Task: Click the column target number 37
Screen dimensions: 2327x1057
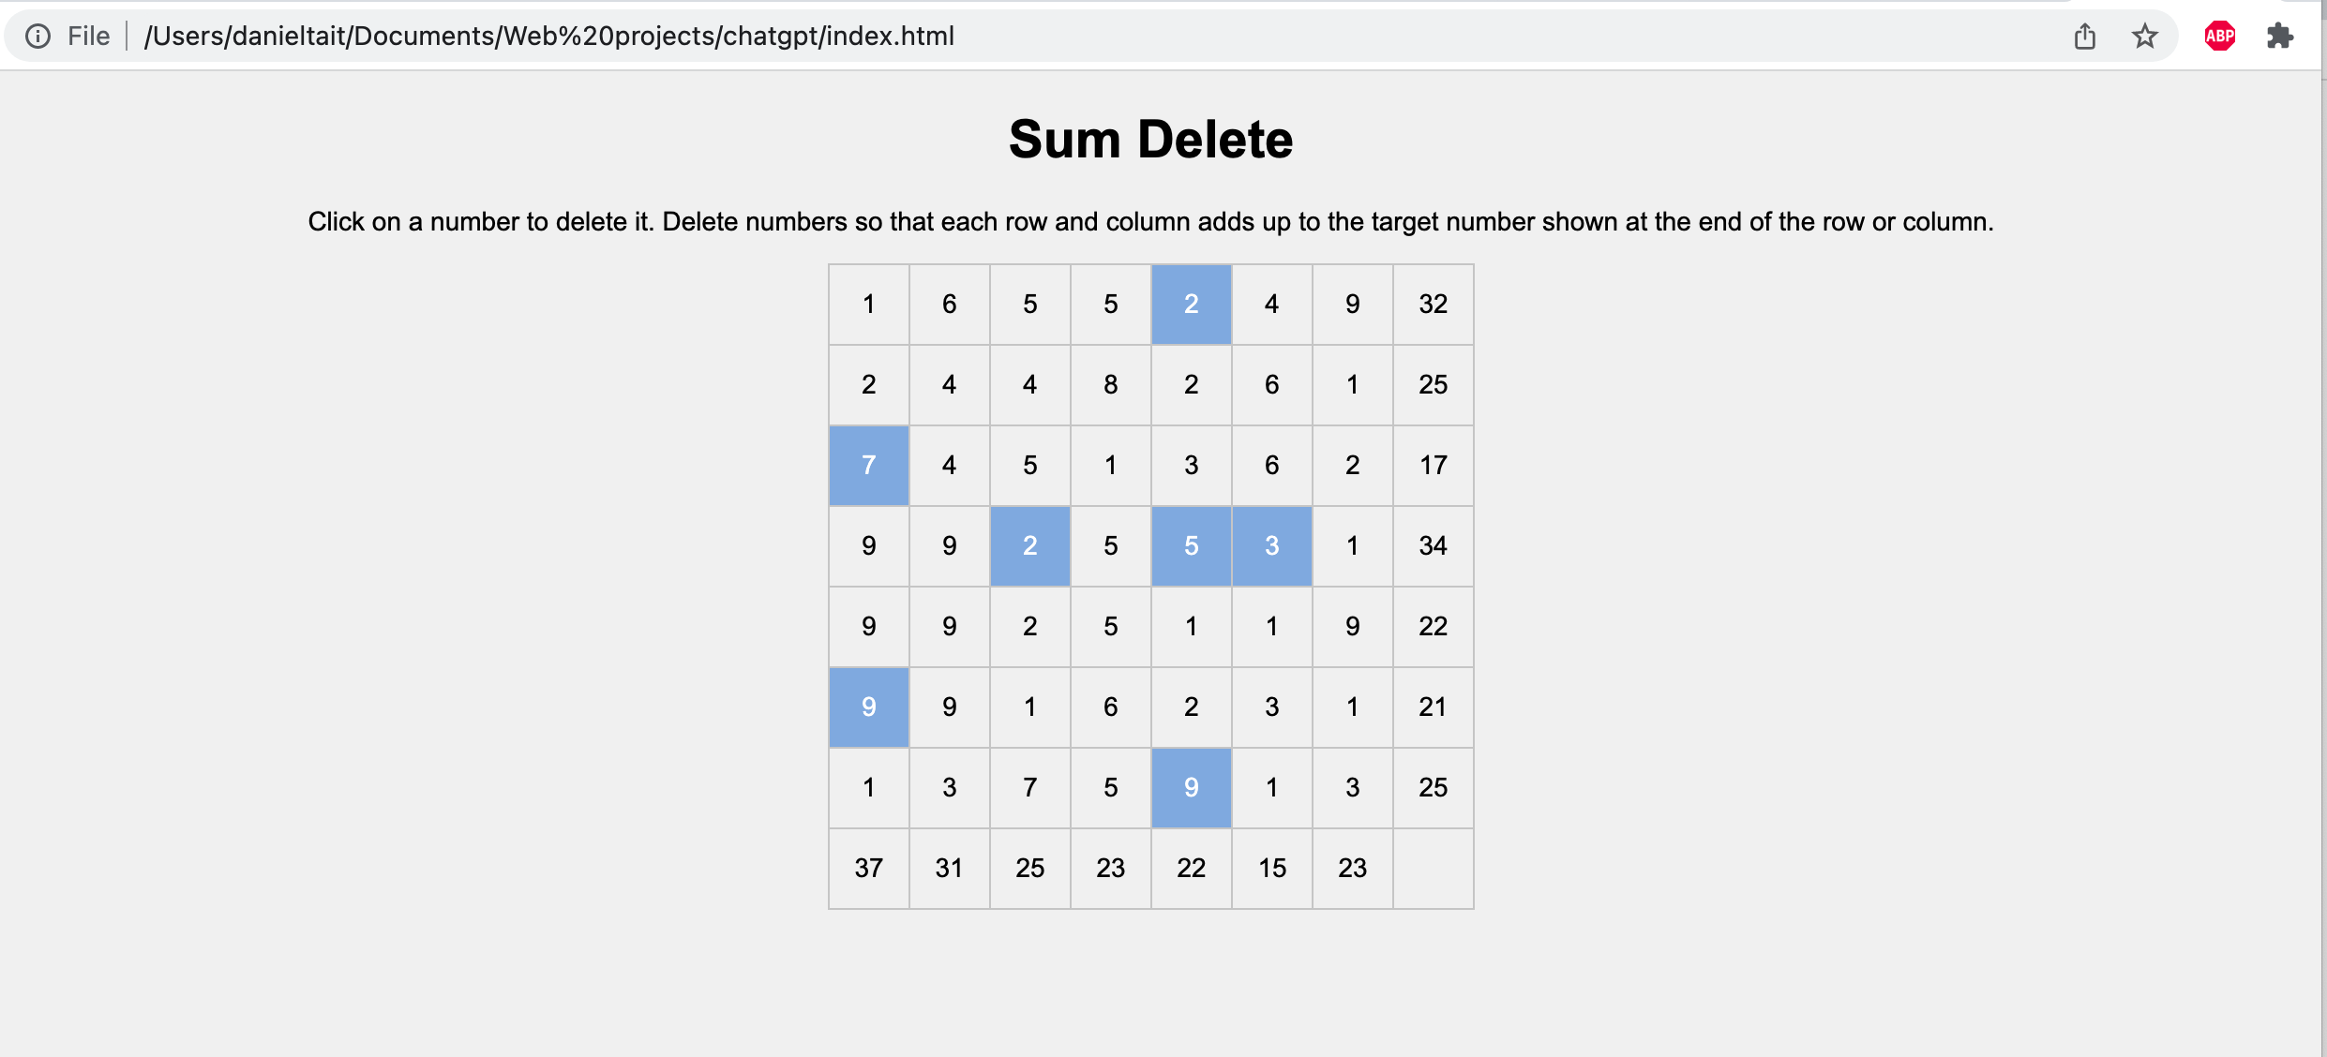Action: click(869, 869)
